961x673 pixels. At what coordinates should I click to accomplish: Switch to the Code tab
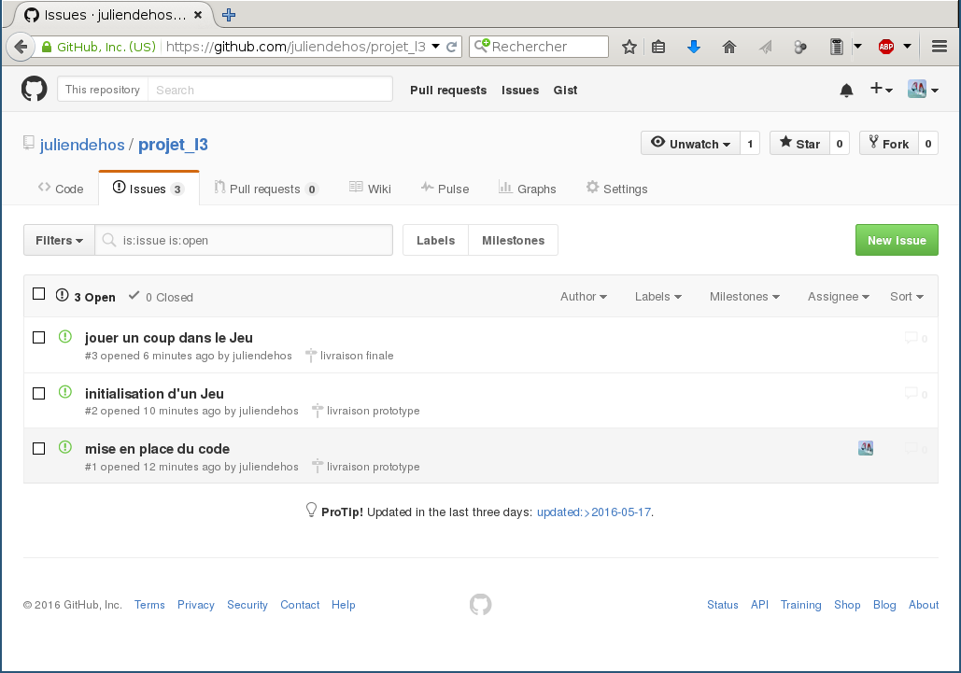pyautogui.click(x=61, y=189)
